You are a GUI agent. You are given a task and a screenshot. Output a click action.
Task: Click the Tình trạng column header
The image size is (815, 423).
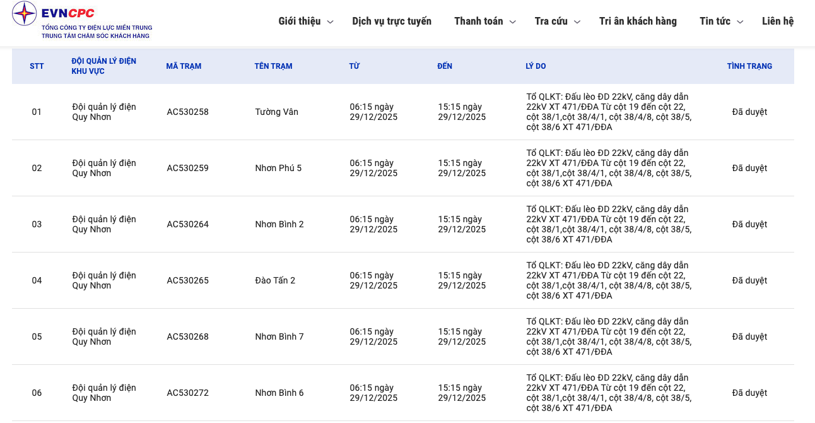pyautogui.click(x=749, y=66)
